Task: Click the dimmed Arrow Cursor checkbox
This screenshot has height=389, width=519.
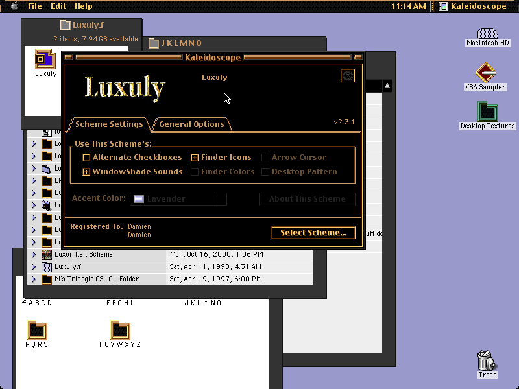Action: point(265,158)
